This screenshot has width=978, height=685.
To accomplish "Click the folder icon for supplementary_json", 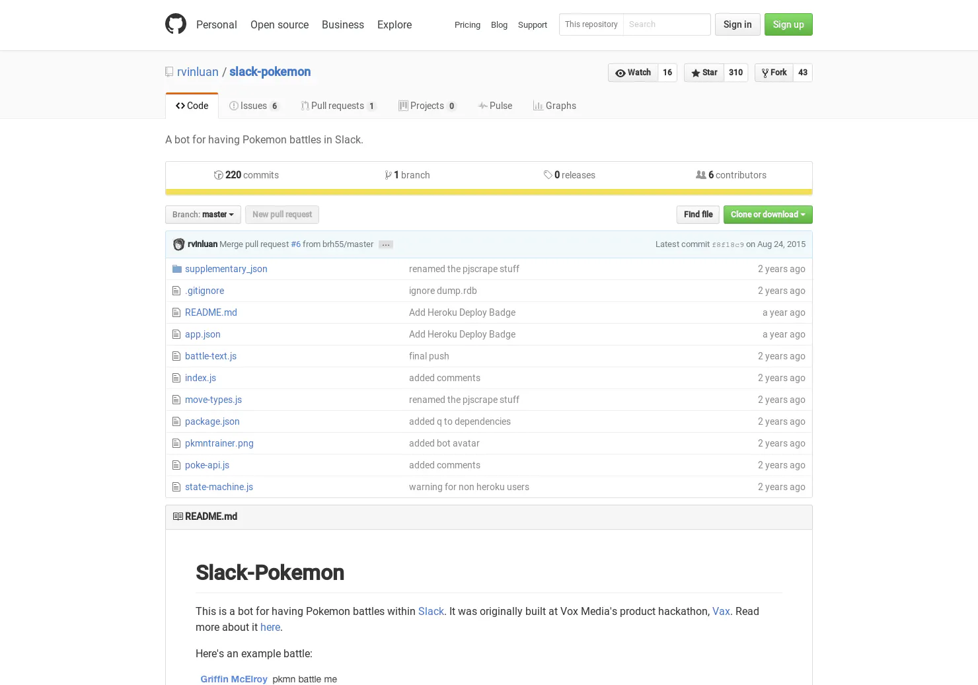I will coord(176,269).
